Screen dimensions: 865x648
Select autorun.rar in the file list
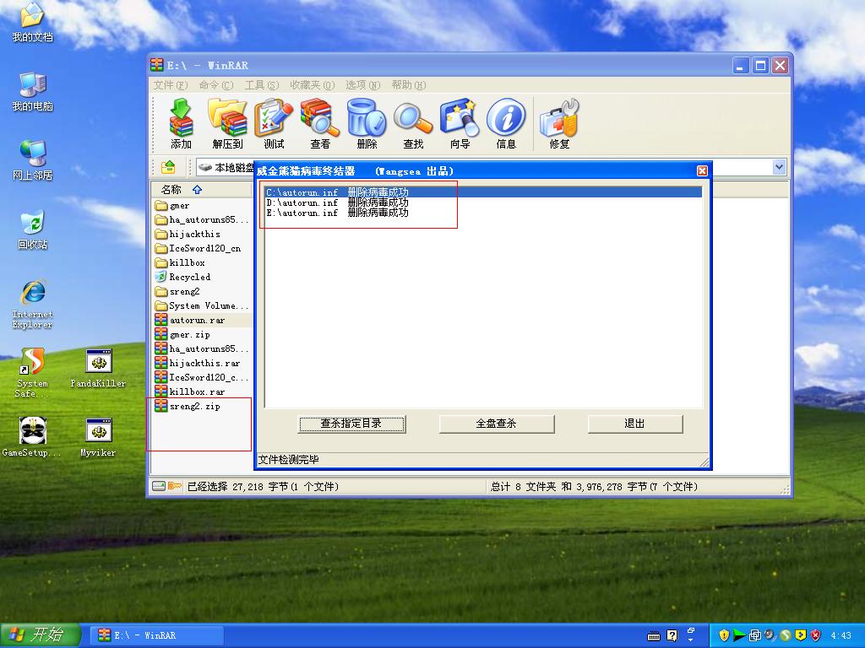pos(197,321)
